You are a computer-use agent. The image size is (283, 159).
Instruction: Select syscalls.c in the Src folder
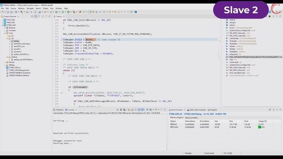click(17, 49)
